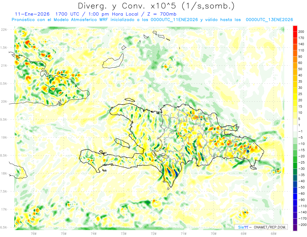Screen dimensions: 307x237
Task: Click the '-110' colorbar label
Action: (x=303, y=206)
